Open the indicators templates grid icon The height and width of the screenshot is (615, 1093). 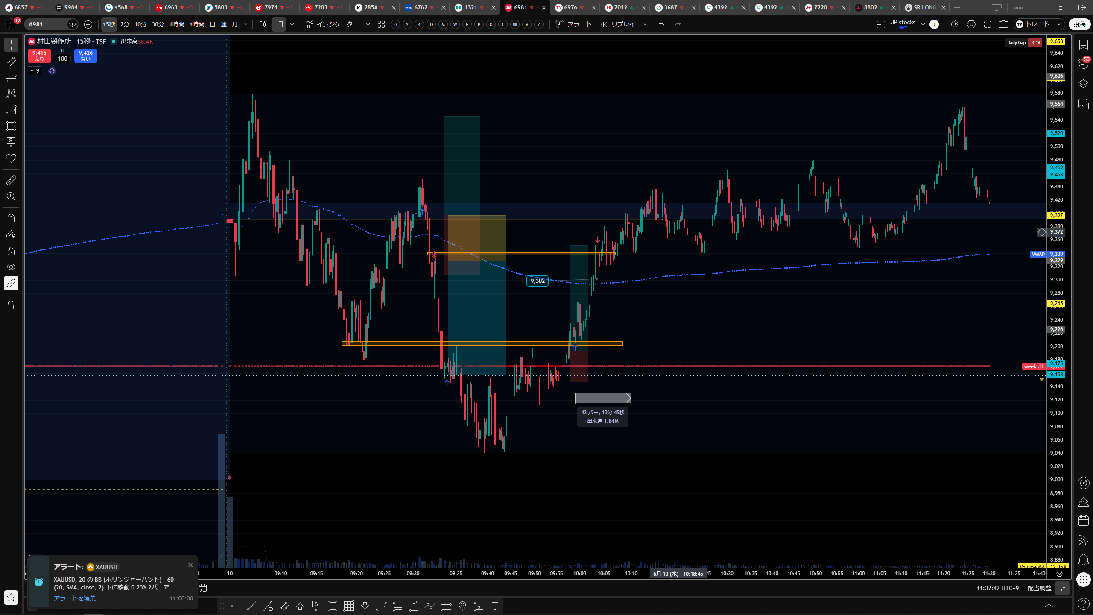coord(381,24)
